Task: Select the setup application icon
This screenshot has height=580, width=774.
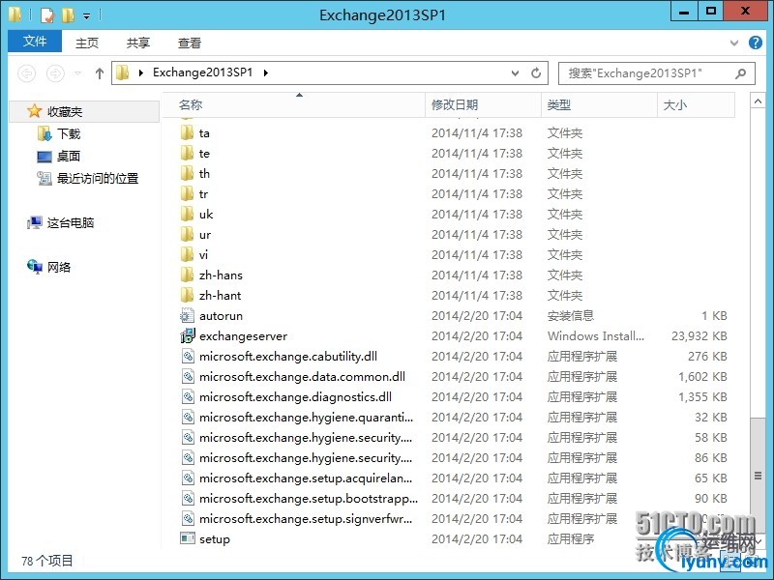Action: pos(188,538)
